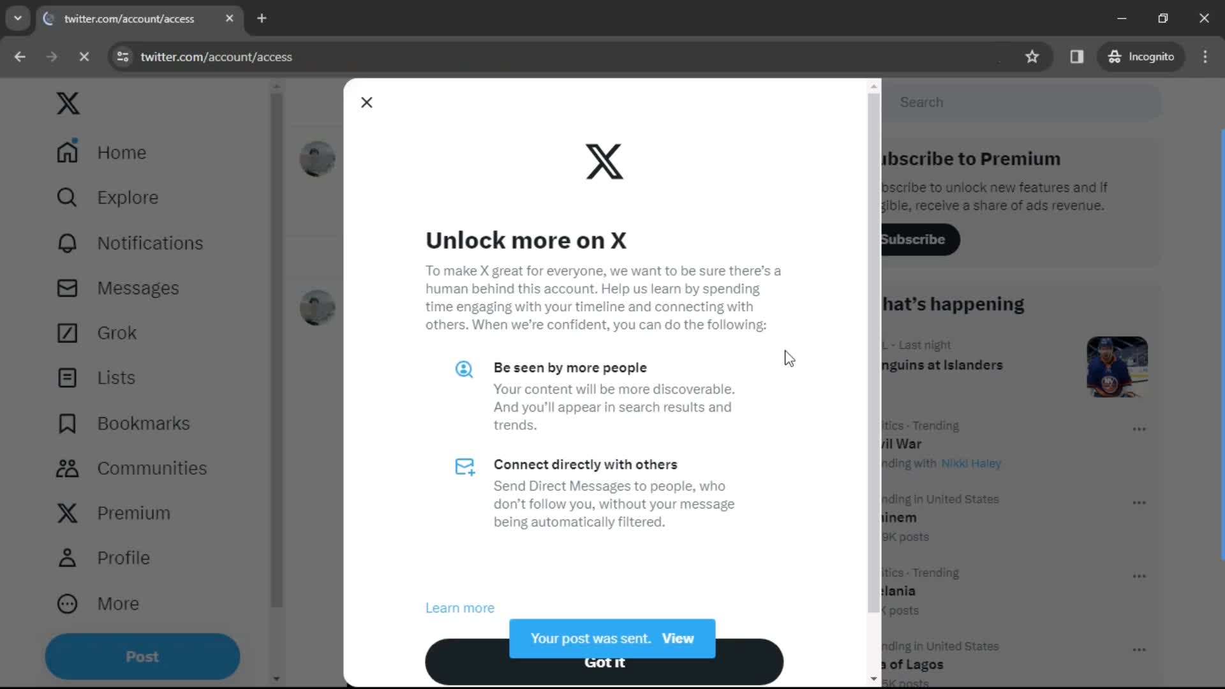
Task: Click the Subscribe to Premium button
Action: click(x=914, y=239)
